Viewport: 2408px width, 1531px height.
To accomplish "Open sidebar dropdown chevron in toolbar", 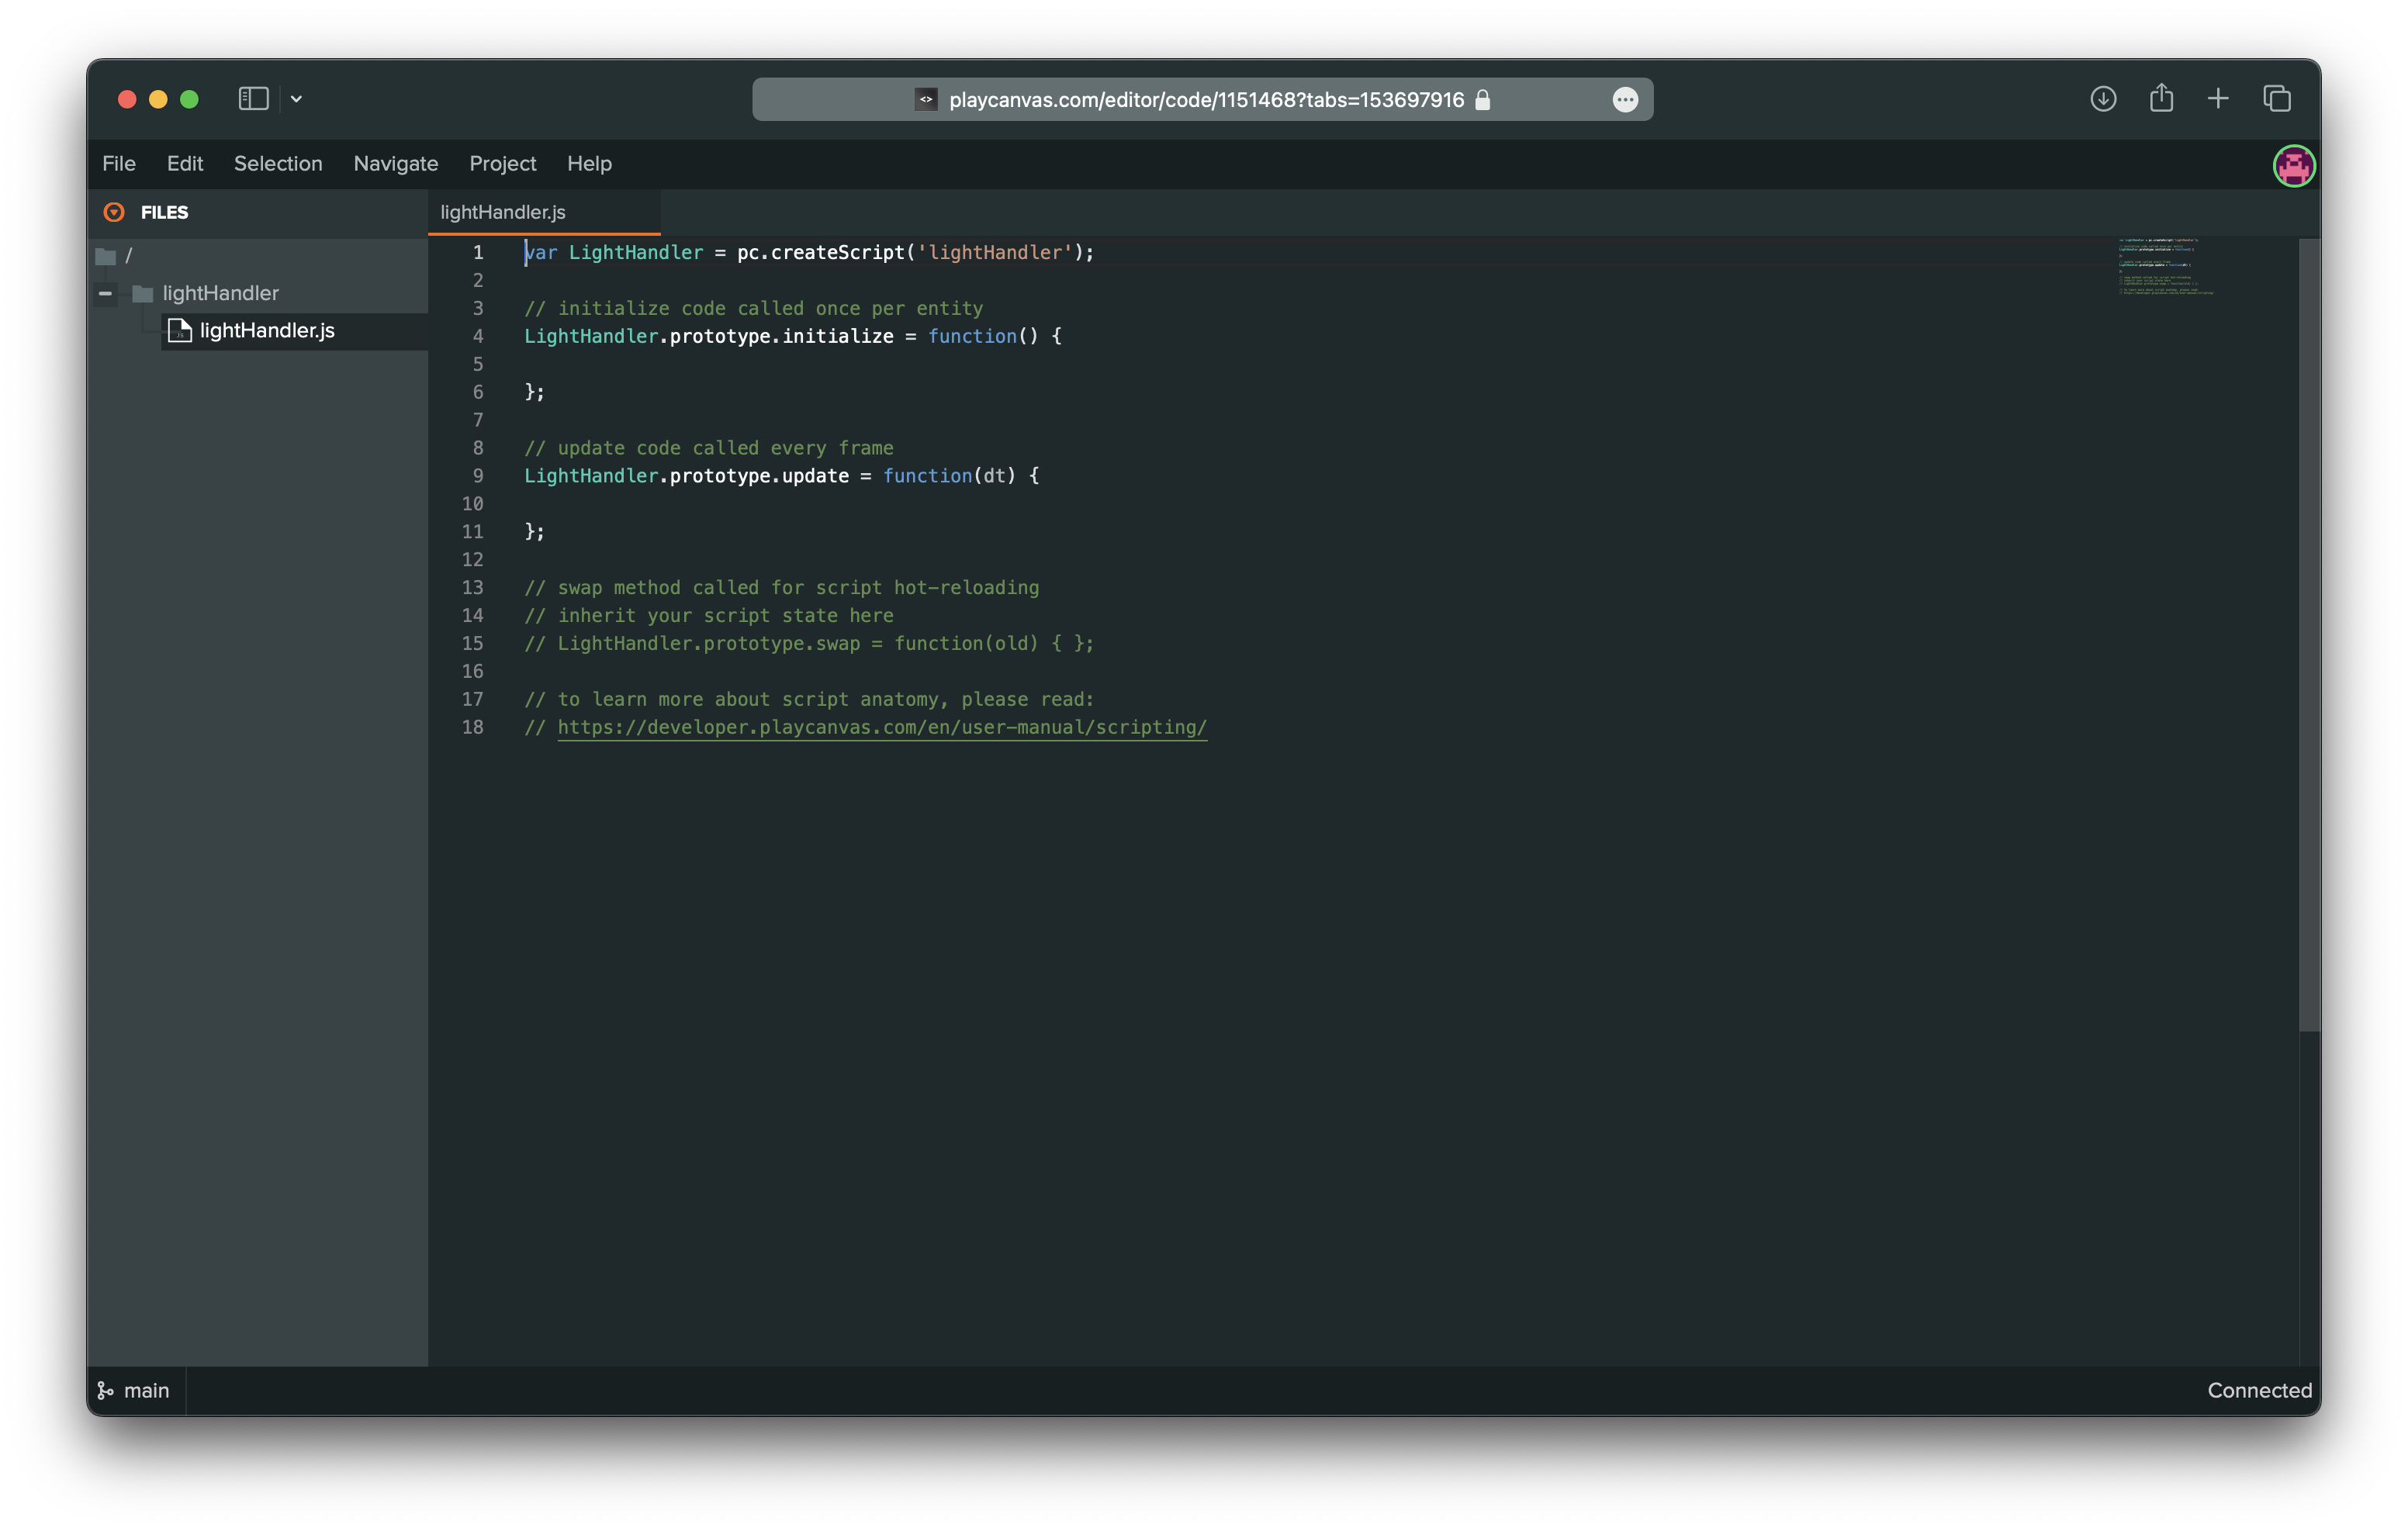I will pyautogui.click(x=296, y=99).
